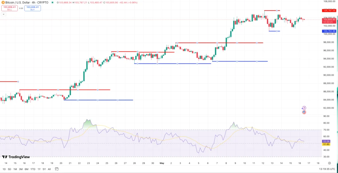Screen dimensions: 338x173
Task: Click the SELL 103,606.41 button
Action: (x=10, y=8)
